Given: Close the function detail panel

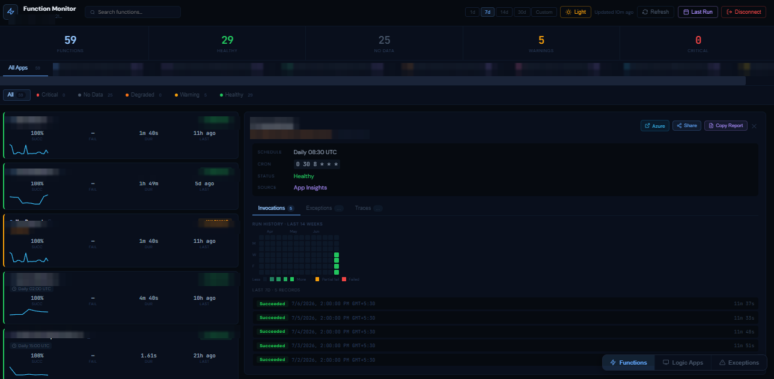Looking at the screenshot, I should tap(754, 126).
